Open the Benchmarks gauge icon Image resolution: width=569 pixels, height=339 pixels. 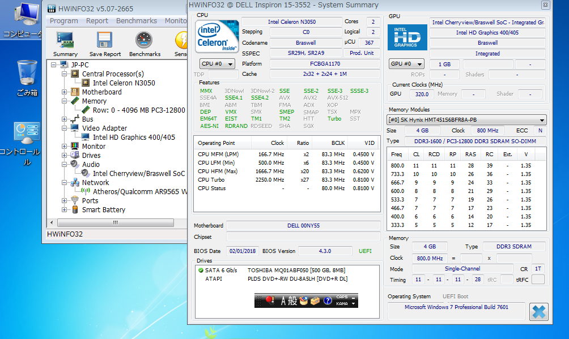click(144, 40)
